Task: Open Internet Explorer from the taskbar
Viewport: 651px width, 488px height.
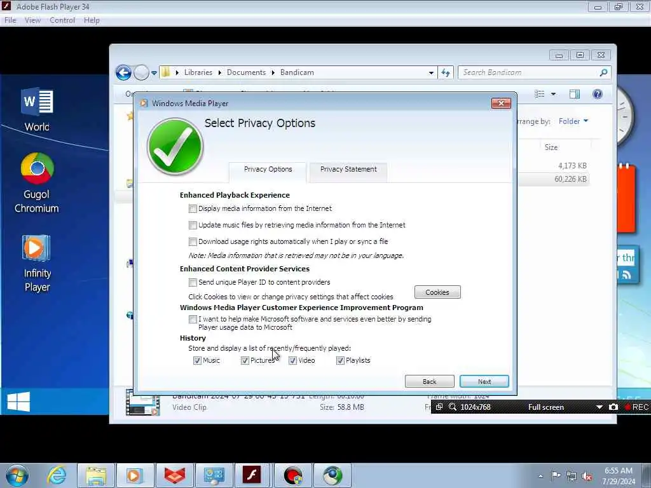Action: (x=57, y=475)
